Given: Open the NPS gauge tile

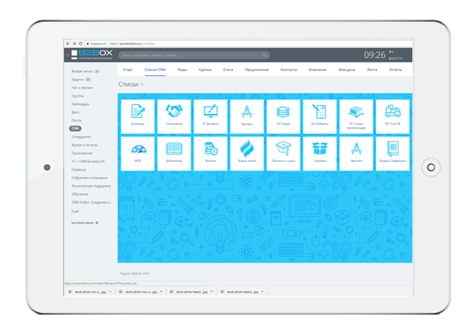Looking at the screenshot, I should click(x=137, y=153).
